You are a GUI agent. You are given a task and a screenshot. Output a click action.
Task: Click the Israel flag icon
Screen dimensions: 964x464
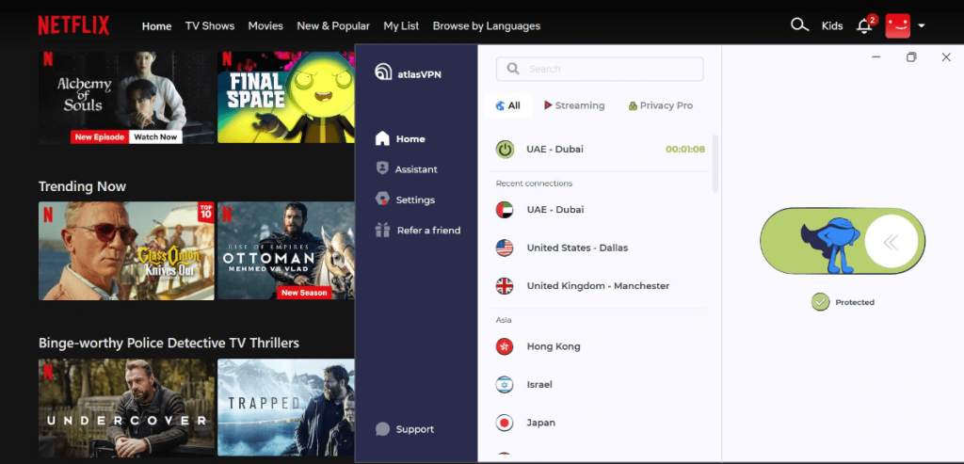pos(505,384)
